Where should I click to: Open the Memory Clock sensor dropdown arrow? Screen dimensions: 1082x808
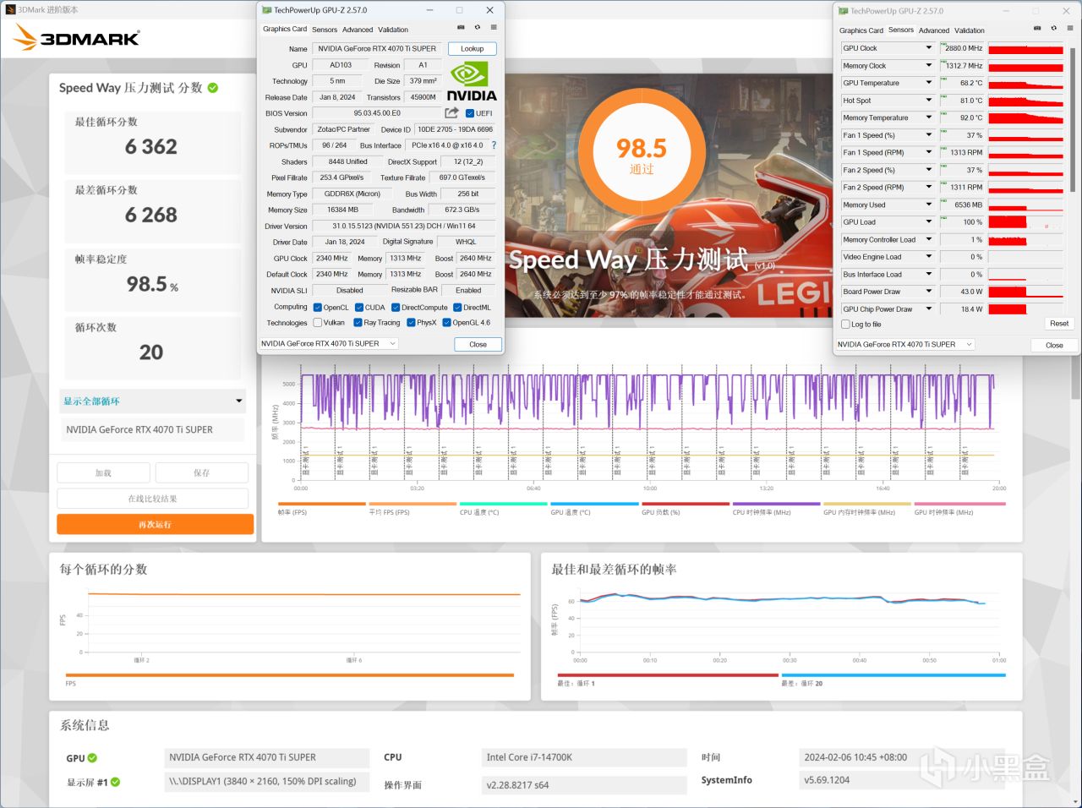click(x=928, y=66)
